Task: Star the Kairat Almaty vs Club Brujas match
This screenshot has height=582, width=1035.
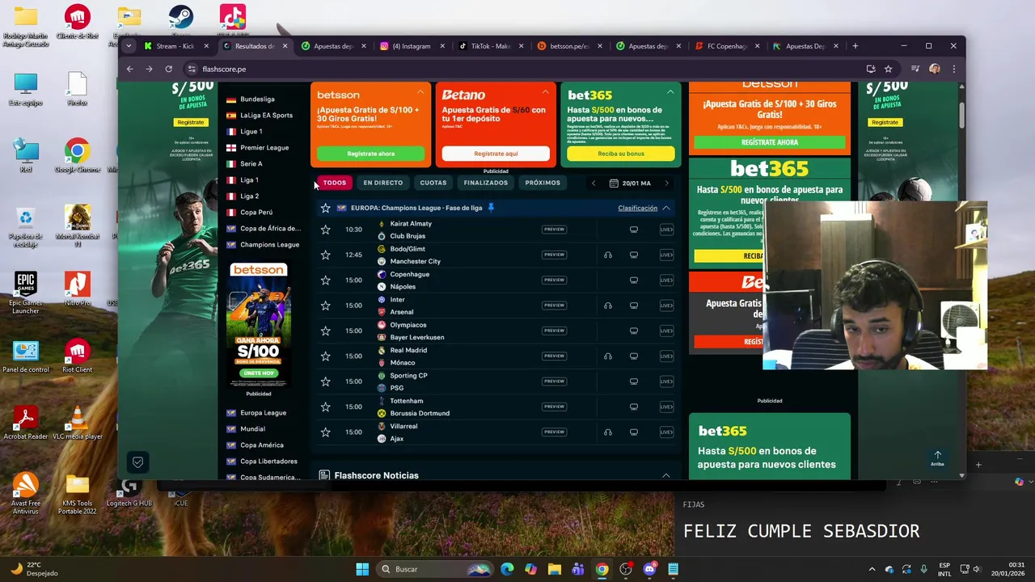Action: pyautogui.click(x=325, y=230)
